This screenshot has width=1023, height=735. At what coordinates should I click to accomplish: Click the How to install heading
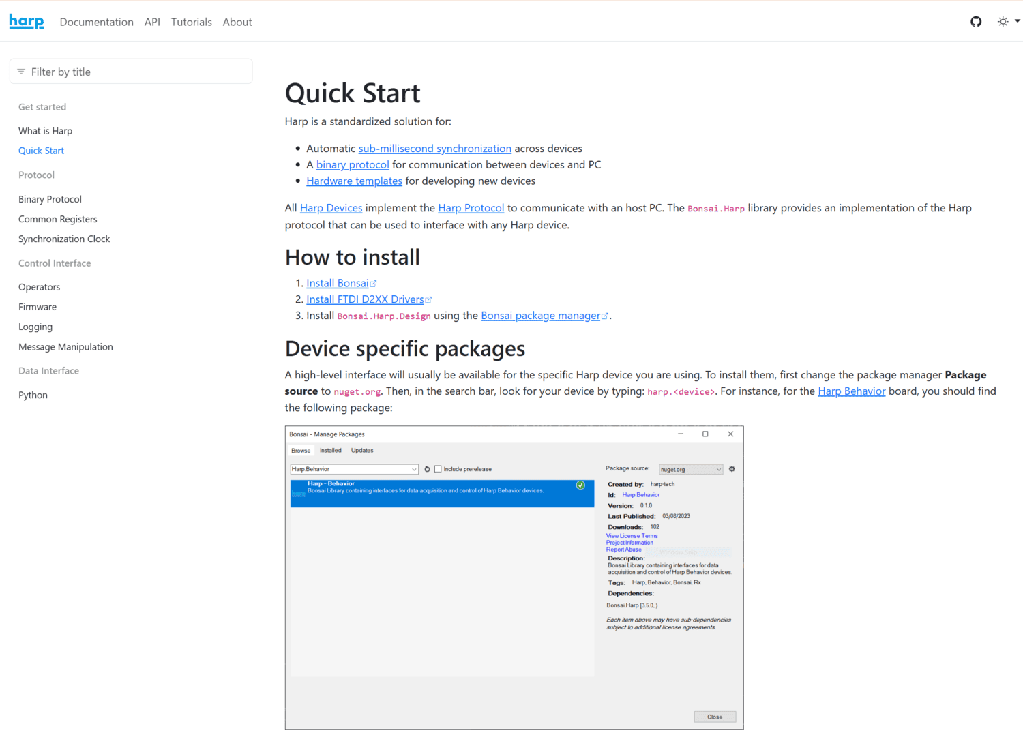point(353,258)
